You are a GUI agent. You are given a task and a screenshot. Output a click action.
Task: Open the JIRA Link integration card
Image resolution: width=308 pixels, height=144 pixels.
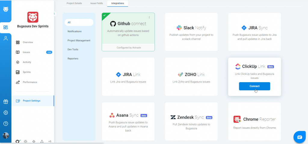click(128, 77)
